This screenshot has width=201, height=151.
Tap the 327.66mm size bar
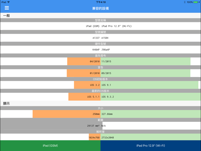(x=151, y=114)
